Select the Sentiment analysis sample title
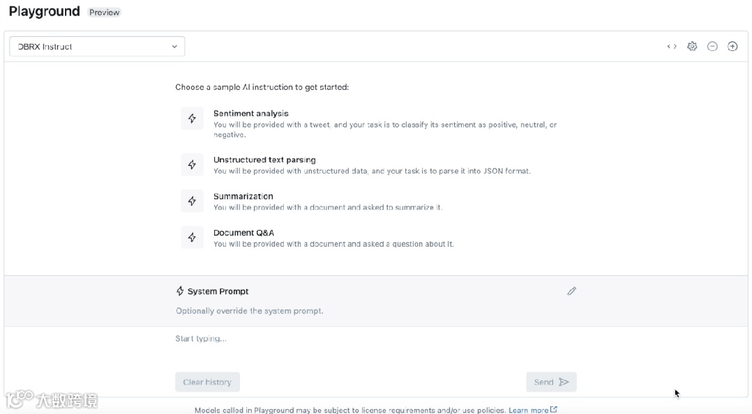Screen dimensions: 752x414 point(250,114)
